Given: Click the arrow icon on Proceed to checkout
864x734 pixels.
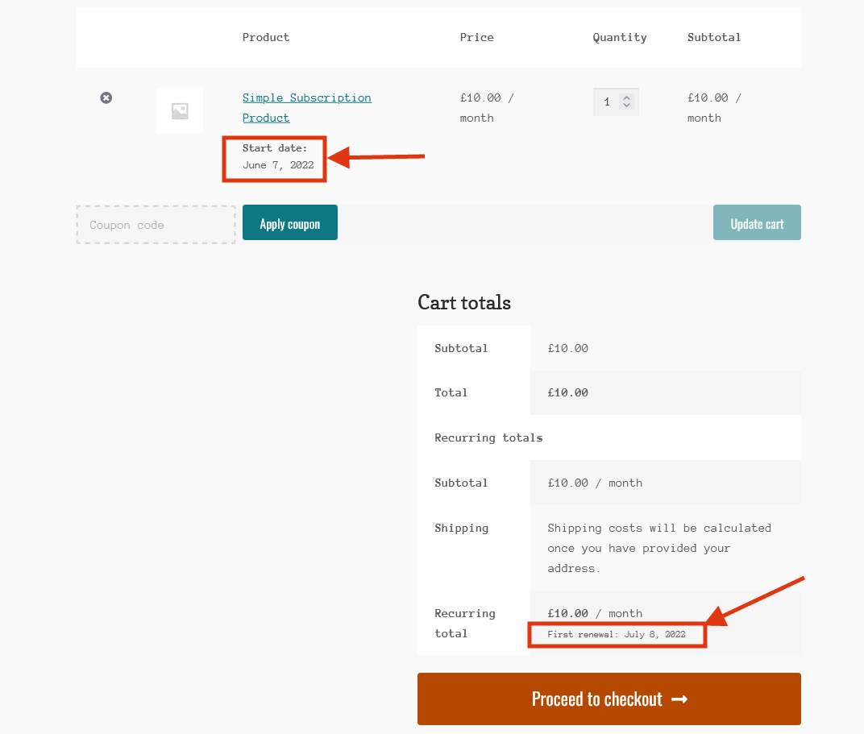Looking at the screenshot, I should 681,699.
